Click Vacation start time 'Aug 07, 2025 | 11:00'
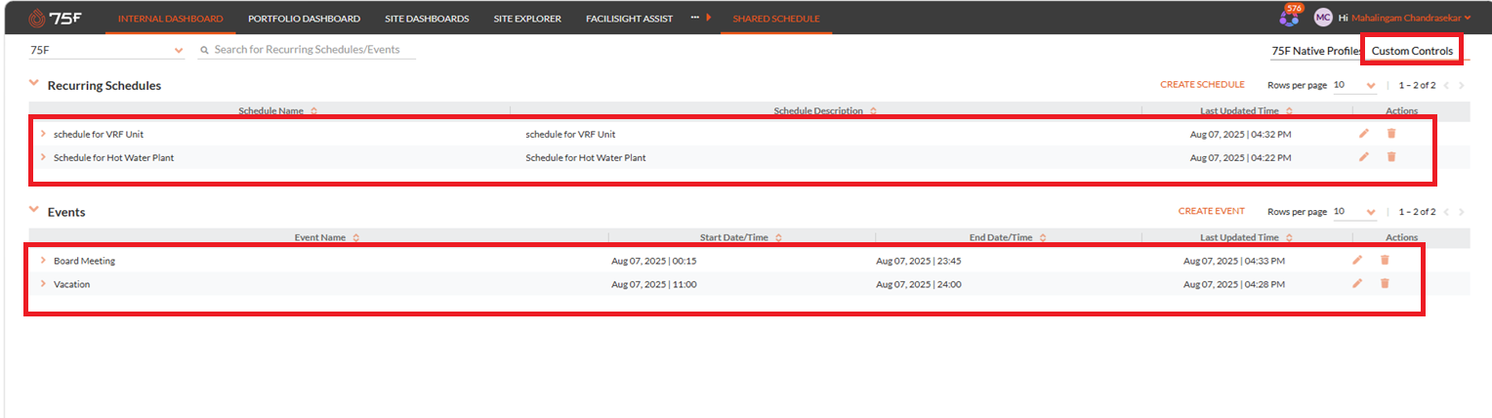The image size is (1492, 418). pyautogui.click(x=653, y=284)
